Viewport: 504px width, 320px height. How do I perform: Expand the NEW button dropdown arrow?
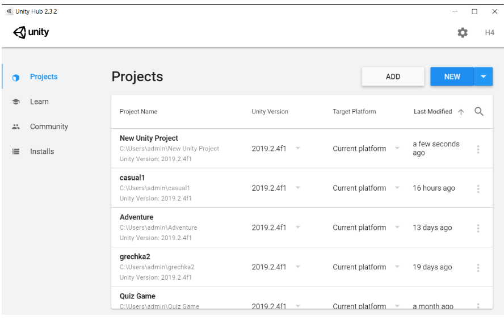(483, 77)
